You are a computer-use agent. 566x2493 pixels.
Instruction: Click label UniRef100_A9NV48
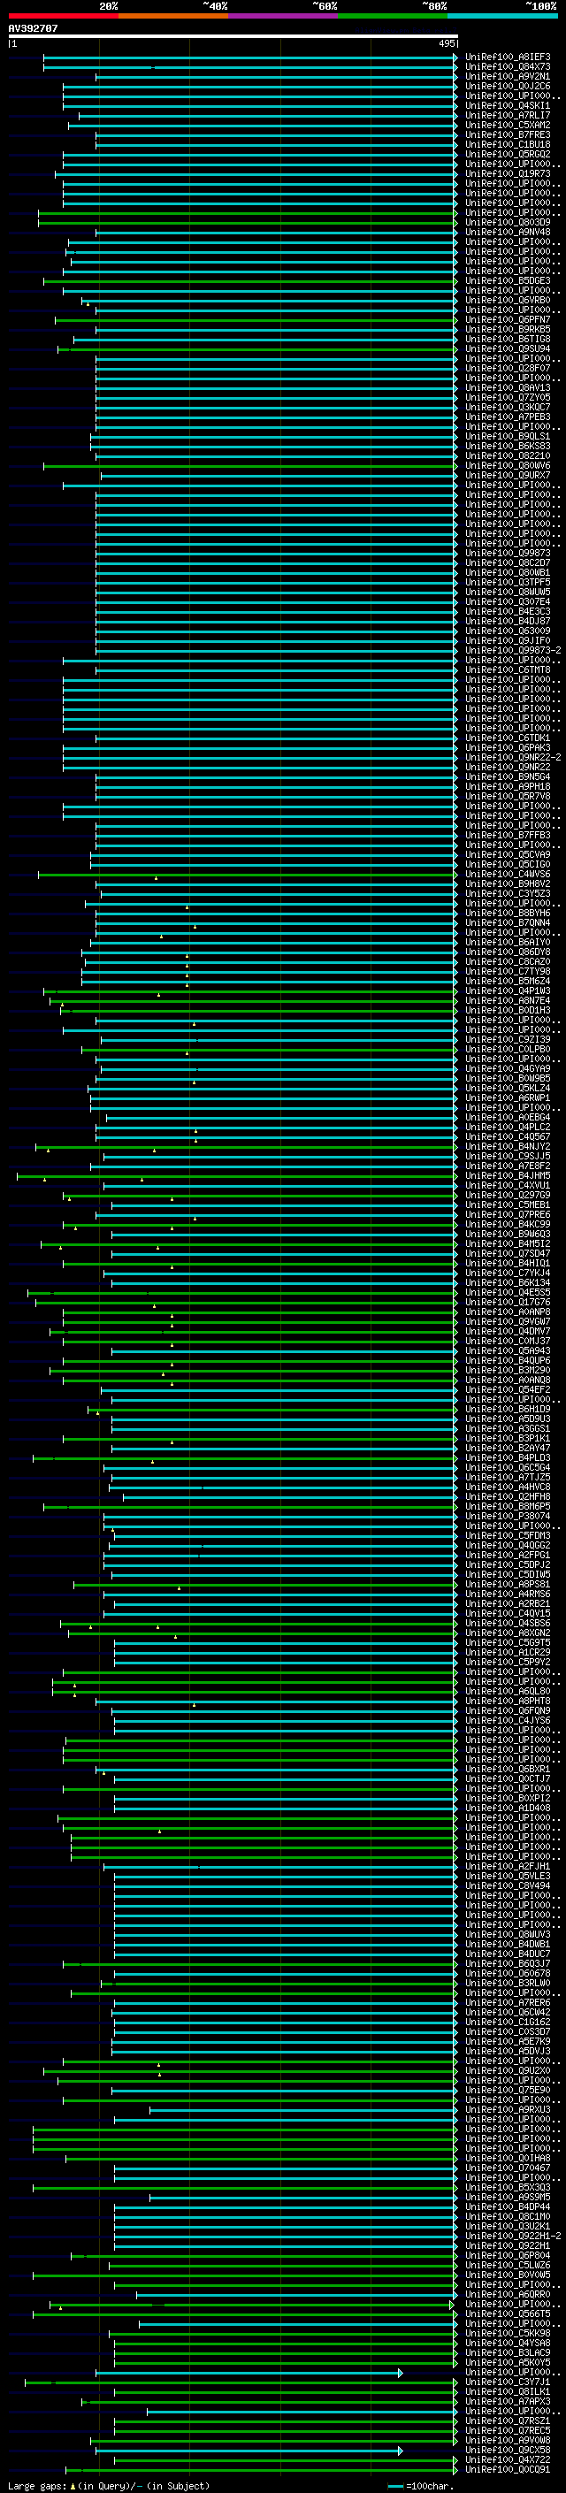pos(508,233)
